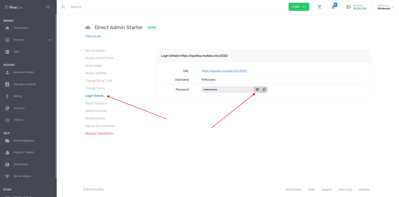Select Login Details
Viewport: 399px width, 197px height.
(x=94, y=96)
